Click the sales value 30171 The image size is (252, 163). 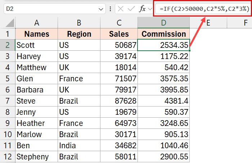click(119, 134)
